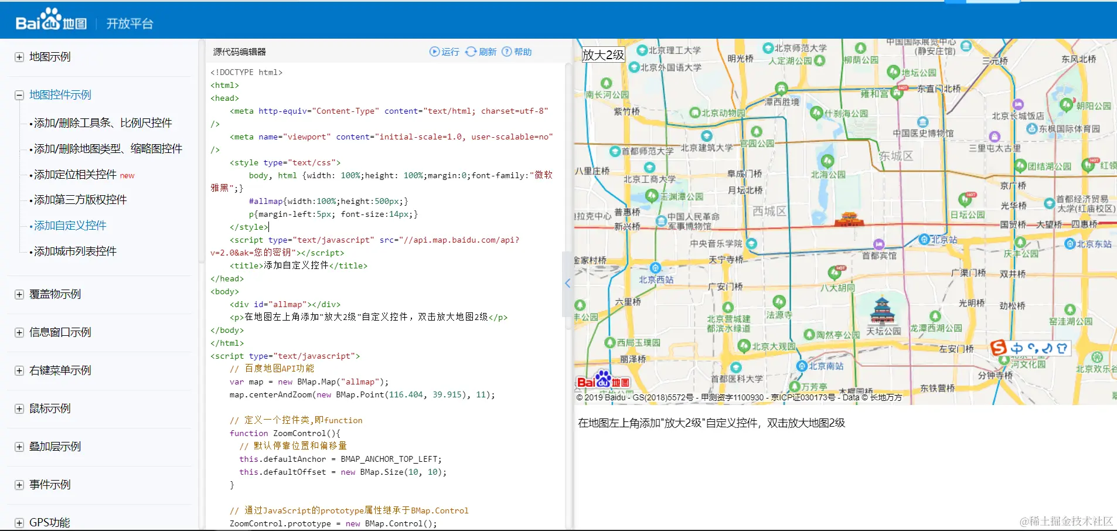Click the 刷新 circular arrows icon

click(x=471, y=52)
